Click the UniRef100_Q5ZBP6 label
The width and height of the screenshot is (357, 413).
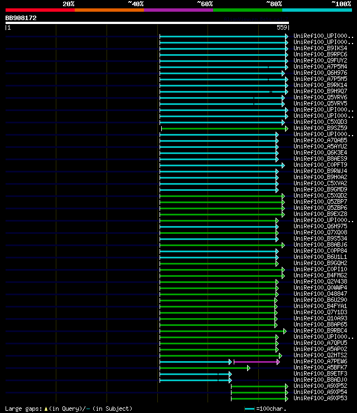[x=320, y=208]
